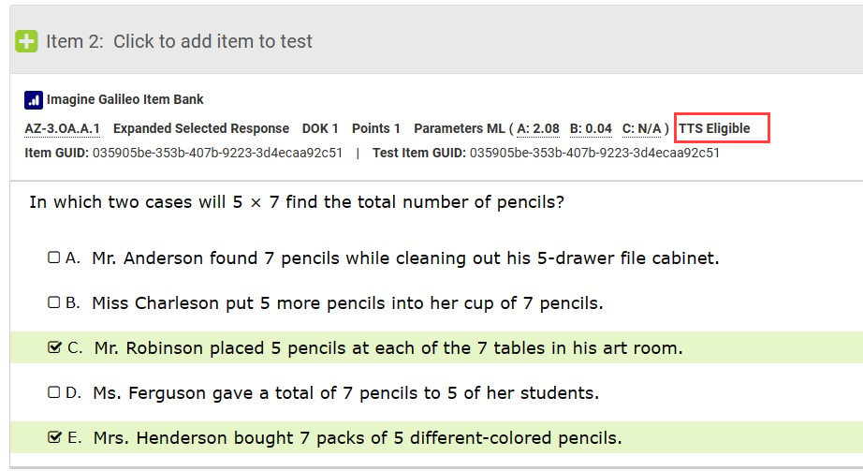863x471 pixels.
Task: Check answer option A checkbox
Action: (x=54, y=258)
